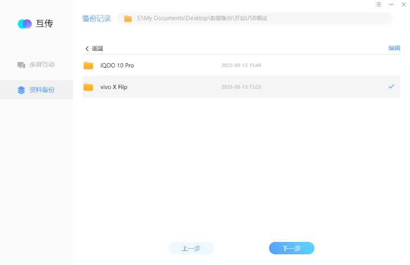Image resolution: width=410 pixels, height=265 pixels.
Task: Click the backup path field
Action: 255,19
